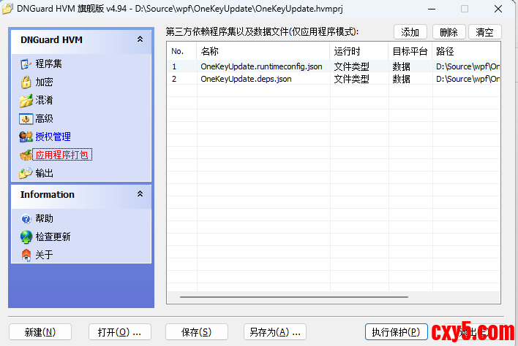518x346 pixels.
Task: Click the 检查更新 globe icon
Action: point(26,237)
